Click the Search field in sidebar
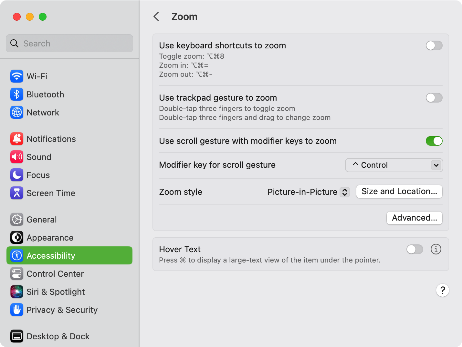This screenshot has width=462, height=347. [x=69, y=43]
